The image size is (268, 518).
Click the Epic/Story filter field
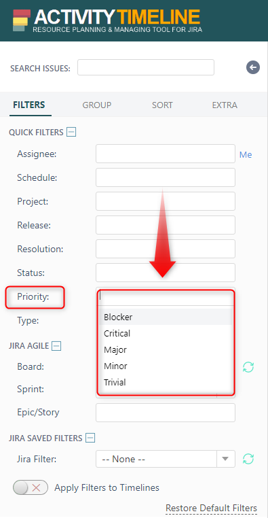click(x=166, y=413)
